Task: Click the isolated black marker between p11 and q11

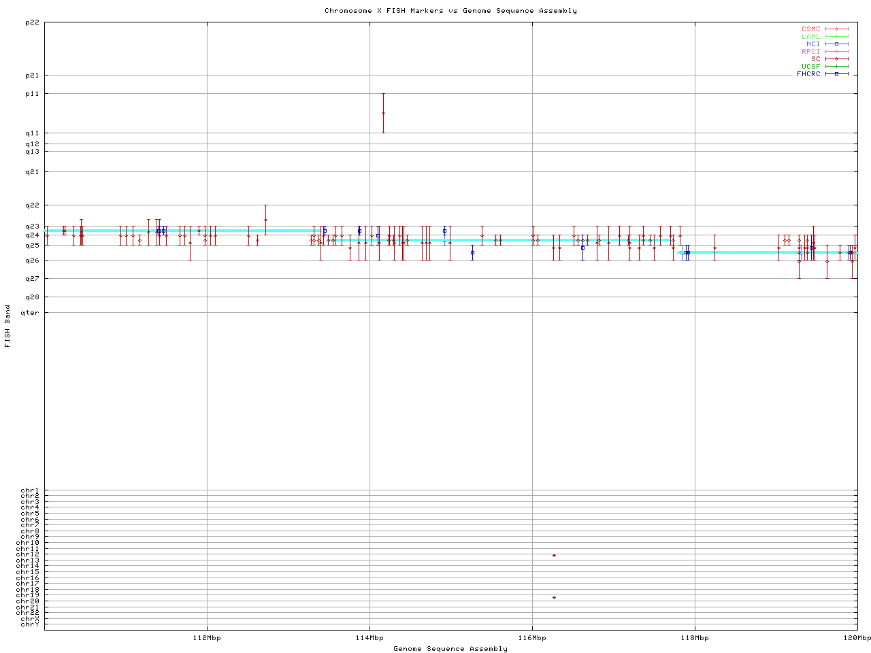Action: click(x=383, y=113)
